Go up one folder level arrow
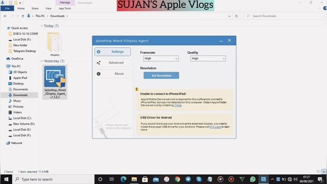The height and width of the screenshot is (184, 327). coord(22,16)
